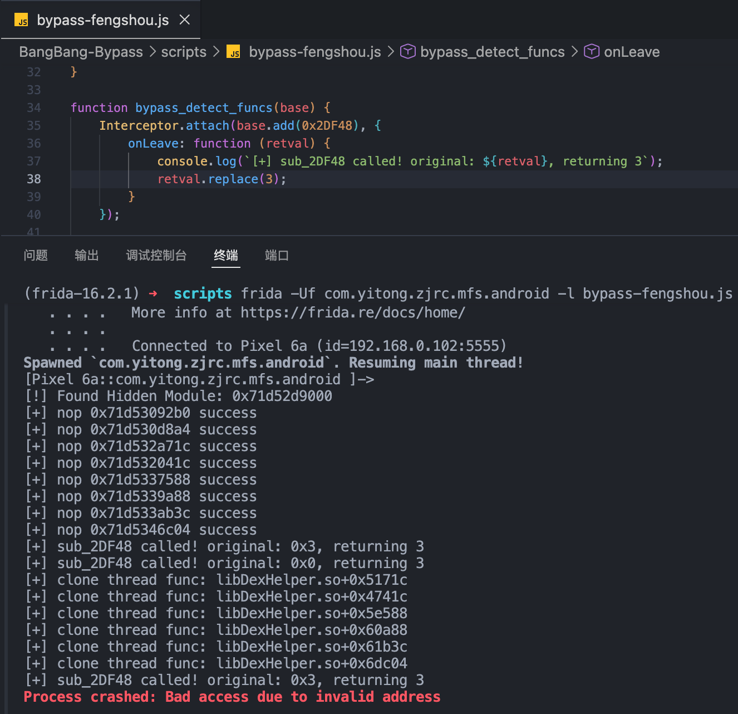Click the JS icon in the breadcrumb
Screen dimensions: 738x714
(234, 52)
